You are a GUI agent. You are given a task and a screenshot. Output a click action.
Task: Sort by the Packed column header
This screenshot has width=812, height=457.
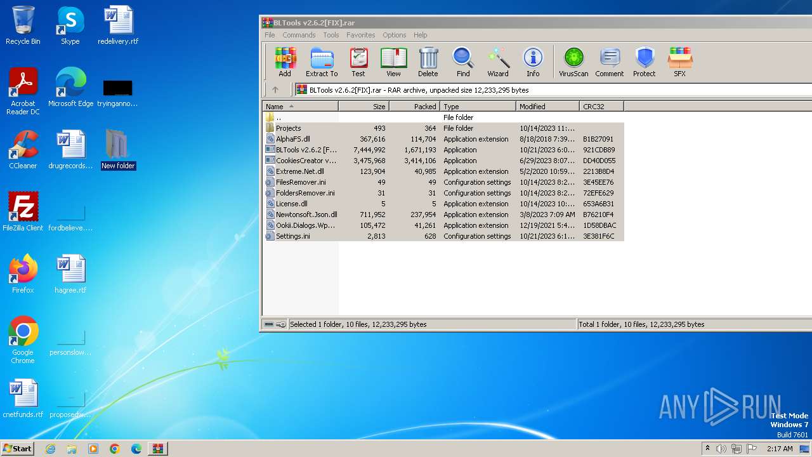tap(414, 106)
